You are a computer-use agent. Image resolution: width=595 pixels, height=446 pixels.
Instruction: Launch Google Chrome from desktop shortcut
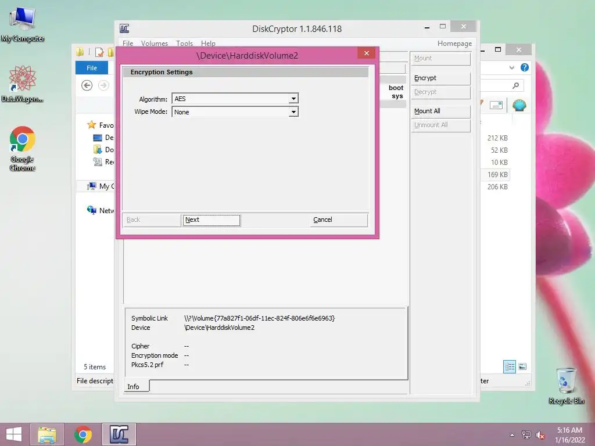(x=23, y=148)
